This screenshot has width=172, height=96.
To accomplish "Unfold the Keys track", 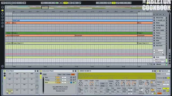I will (154, 35).
